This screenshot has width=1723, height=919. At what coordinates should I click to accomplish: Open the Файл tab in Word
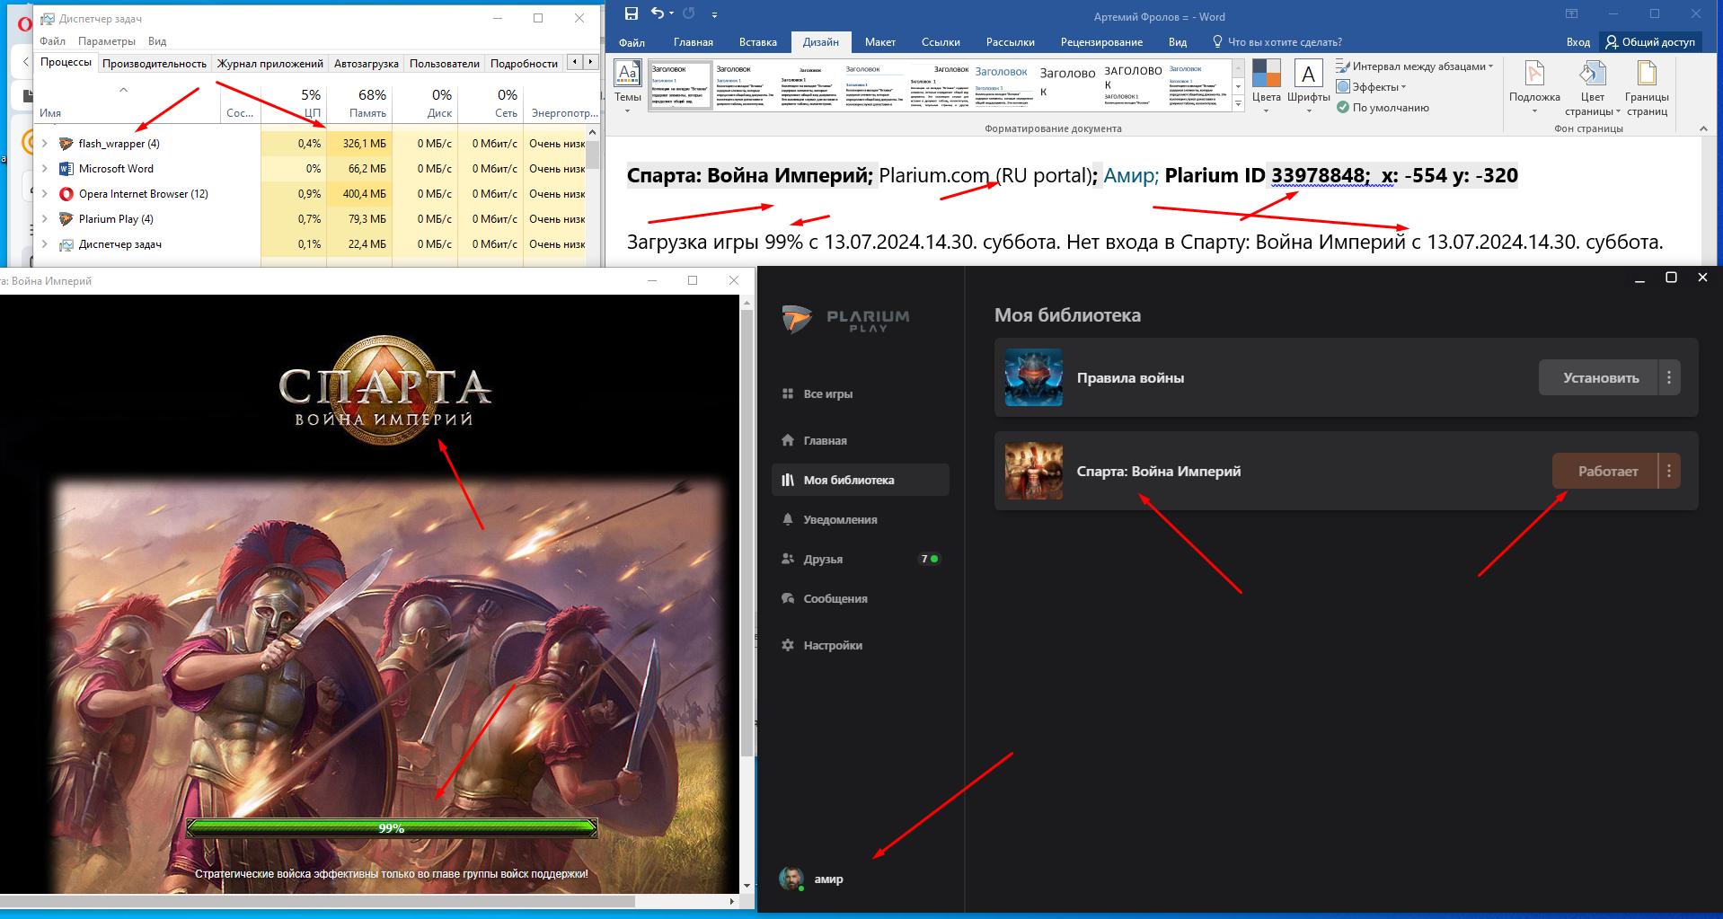632,42
